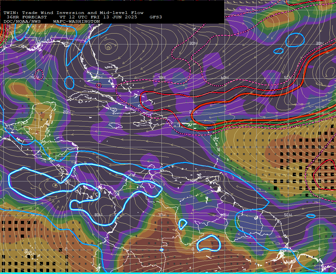Click the '20N' latitude label beside the Yucatan peninsula
The image size is (336, 274).
pos(67,112)
